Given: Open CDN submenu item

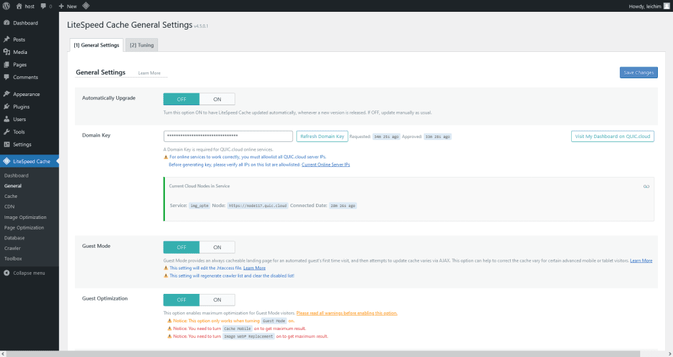Looking at the screenshot, I should pyautogui.click(x=9, y=206).
